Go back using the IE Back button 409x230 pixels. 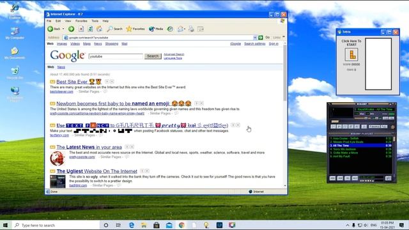click(x=54, y=29)
